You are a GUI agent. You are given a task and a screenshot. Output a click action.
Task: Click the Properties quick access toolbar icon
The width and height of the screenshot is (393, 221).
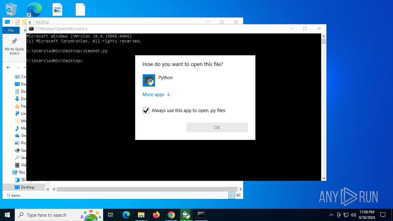18,22
